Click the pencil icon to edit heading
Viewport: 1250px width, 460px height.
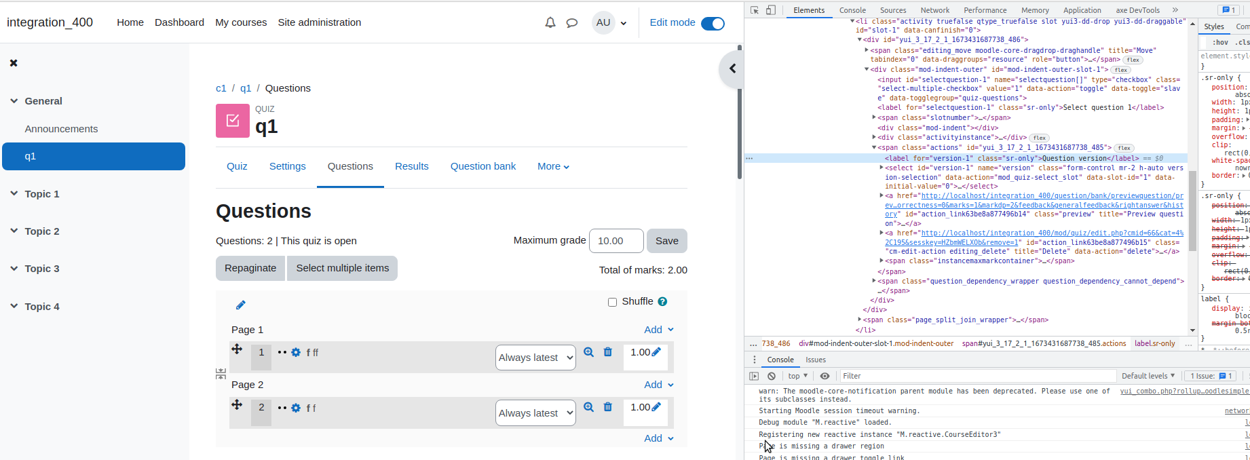tap(241, 305)
